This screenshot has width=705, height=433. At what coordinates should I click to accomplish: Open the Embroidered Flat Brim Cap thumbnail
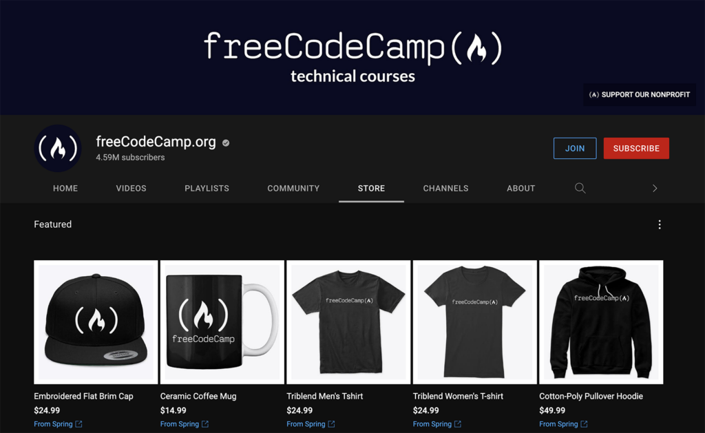96,322
